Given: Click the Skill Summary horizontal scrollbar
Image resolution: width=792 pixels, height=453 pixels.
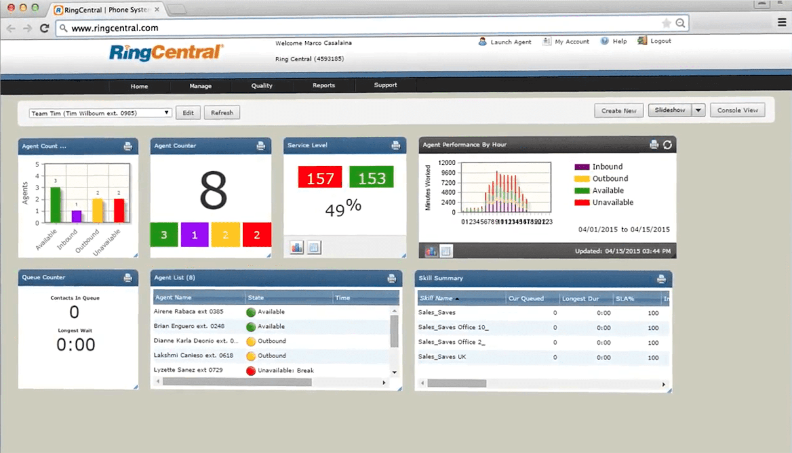Looking at the screenshot, I should pyautogui.click(x=457, y=383).
